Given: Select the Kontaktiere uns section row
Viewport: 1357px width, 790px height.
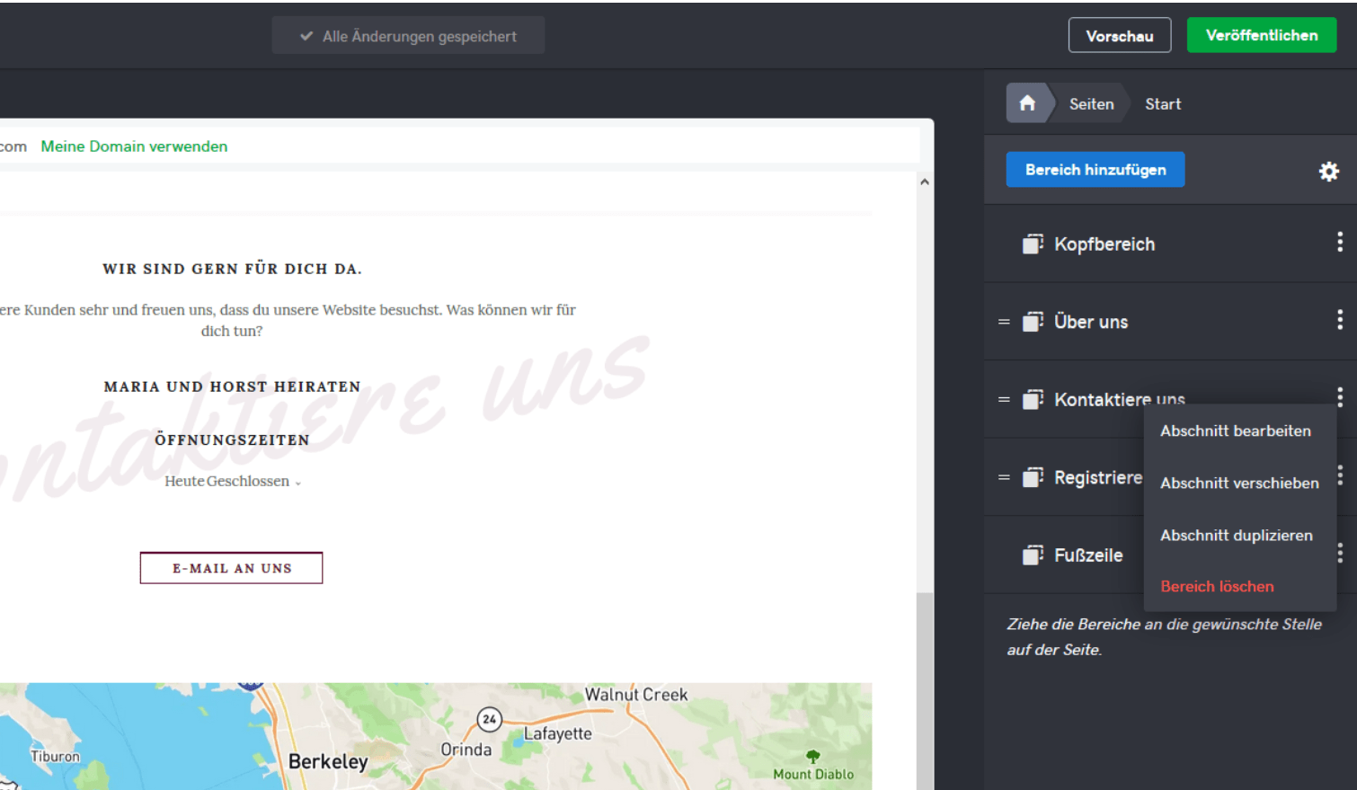Looking at the screenshot, I should pos(1170,399).
